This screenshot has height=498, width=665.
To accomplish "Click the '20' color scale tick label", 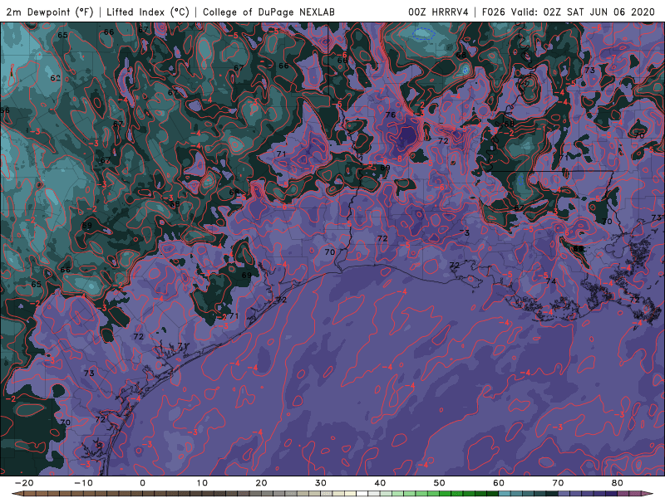I will click(x=261, y=483).
